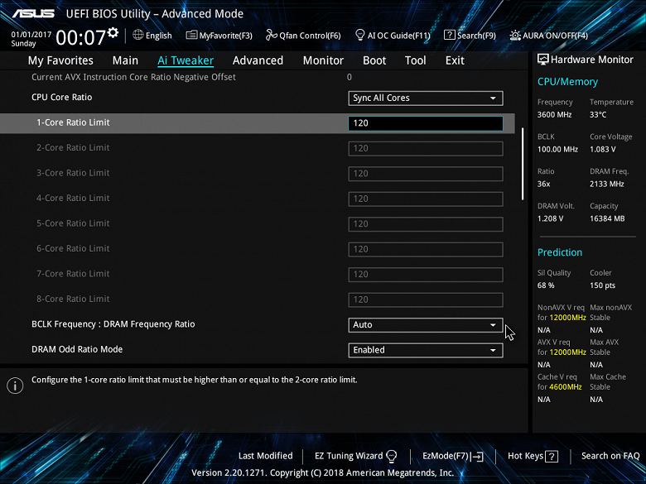The image size is (646, 484).
Task: Click the EZ Tuning Wizard bulb icon
Action: coord(392,456)
